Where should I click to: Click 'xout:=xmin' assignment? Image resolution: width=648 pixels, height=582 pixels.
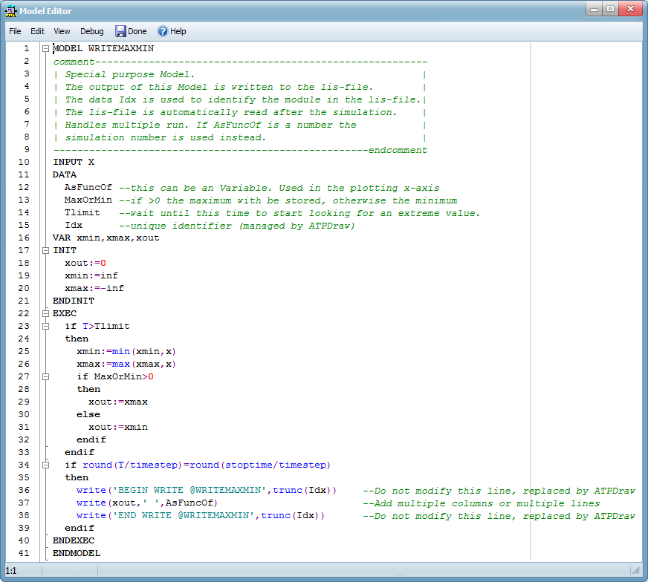point(118,427)
